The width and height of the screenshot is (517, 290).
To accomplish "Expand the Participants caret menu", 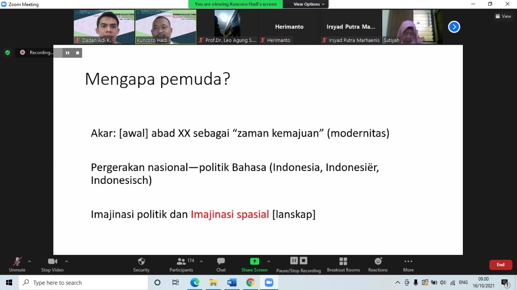I will [x=201, y=261].
